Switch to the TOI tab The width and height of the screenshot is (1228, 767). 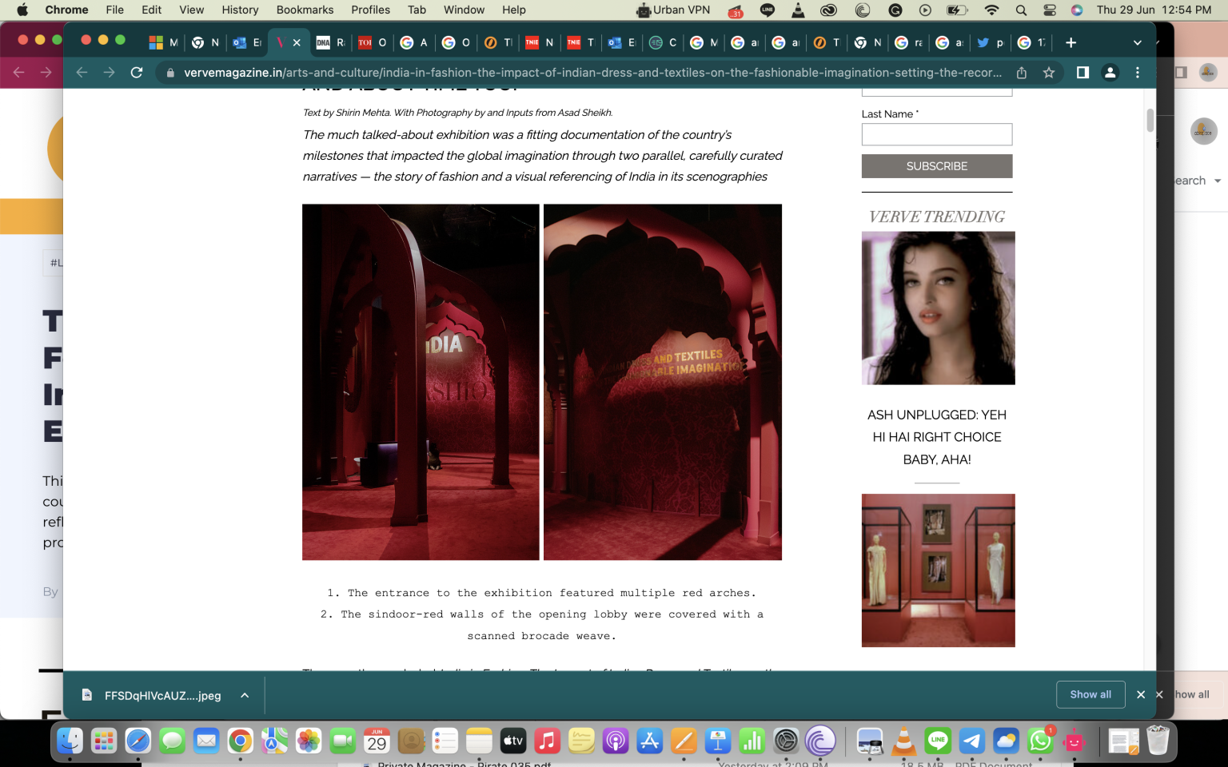[x=372, y=42]
